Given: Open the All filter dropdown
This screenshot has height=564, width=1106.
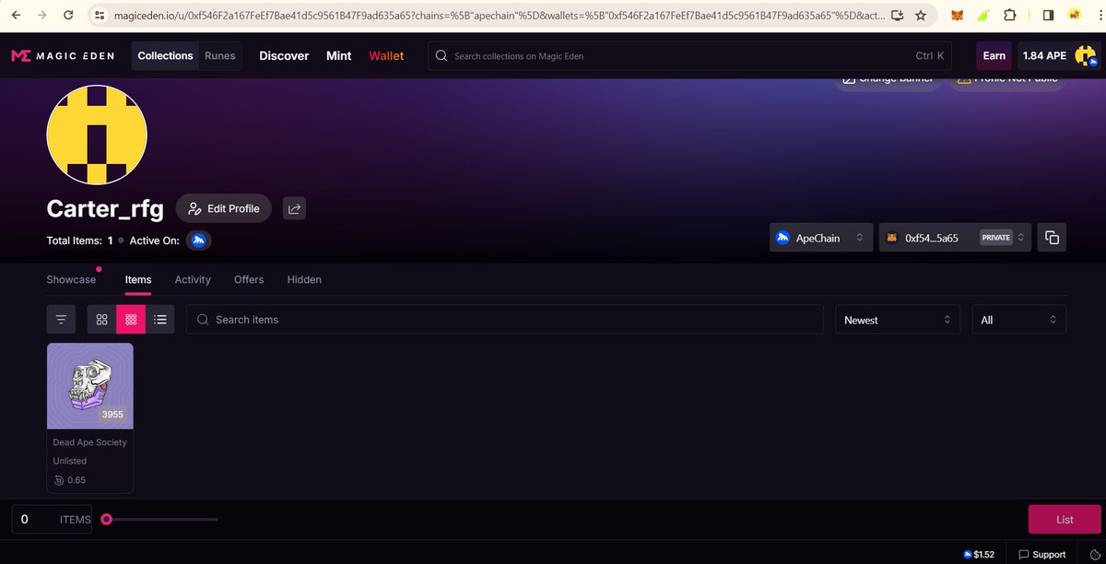Looking at the screenshot, I should [1019, 320].
